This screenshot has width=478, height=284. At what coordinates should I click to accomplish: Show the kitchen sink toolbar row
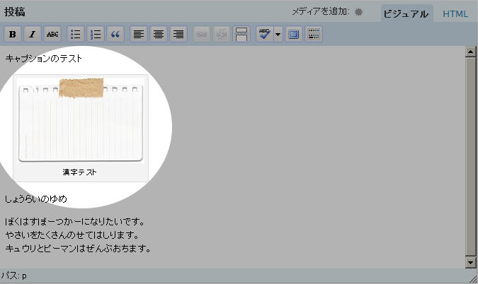click(315, 34)
